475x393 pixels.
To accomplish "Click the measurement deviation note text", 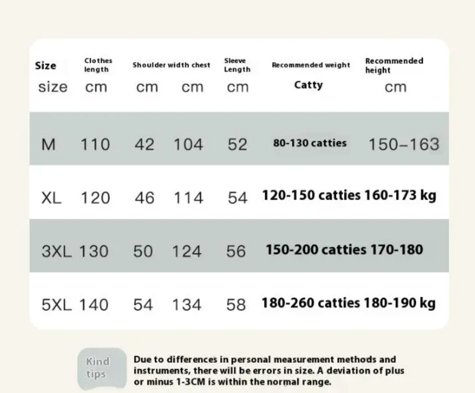I will [x=269, y=370].
